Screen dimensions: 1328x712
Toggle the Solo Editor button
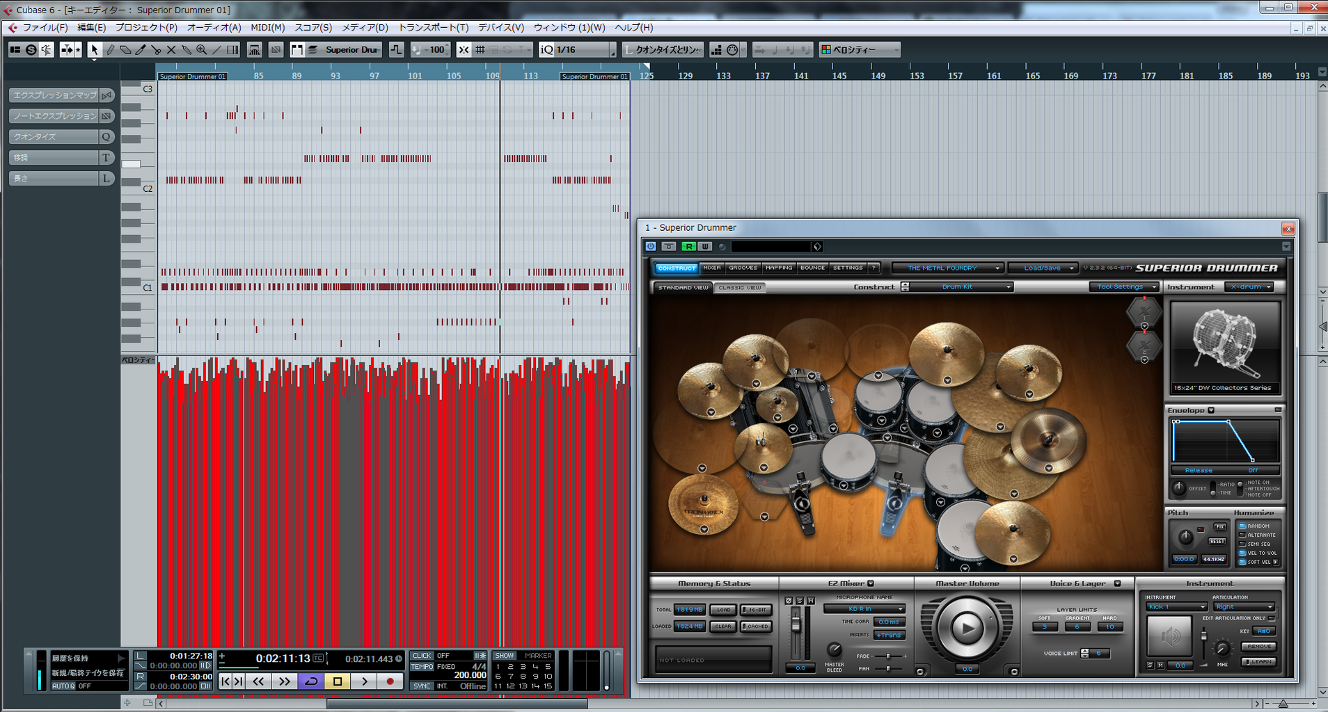(31, 49)
